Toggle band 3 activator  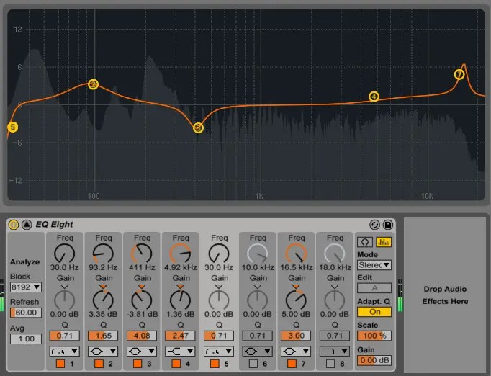pyautogui.click(x=138, y=364)
